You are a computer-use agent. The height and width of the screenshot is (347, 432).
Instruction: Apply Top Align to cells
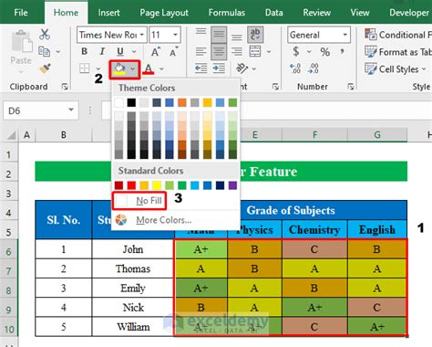click(x=201, y=33)
